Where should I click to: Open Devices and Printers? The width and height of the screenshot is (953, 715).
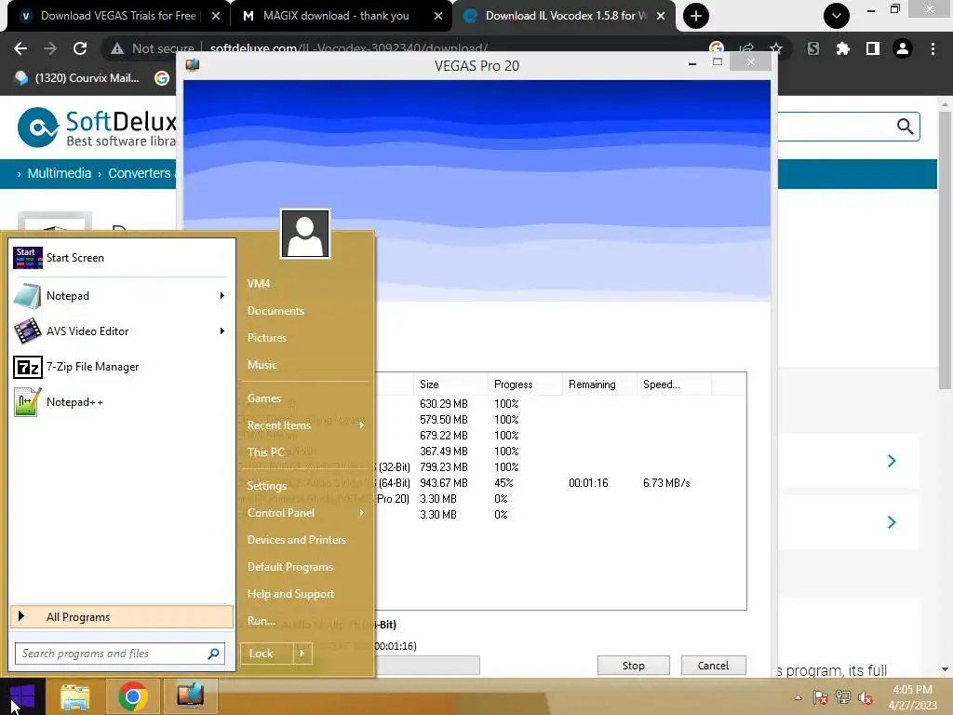(x=297, y=539)
